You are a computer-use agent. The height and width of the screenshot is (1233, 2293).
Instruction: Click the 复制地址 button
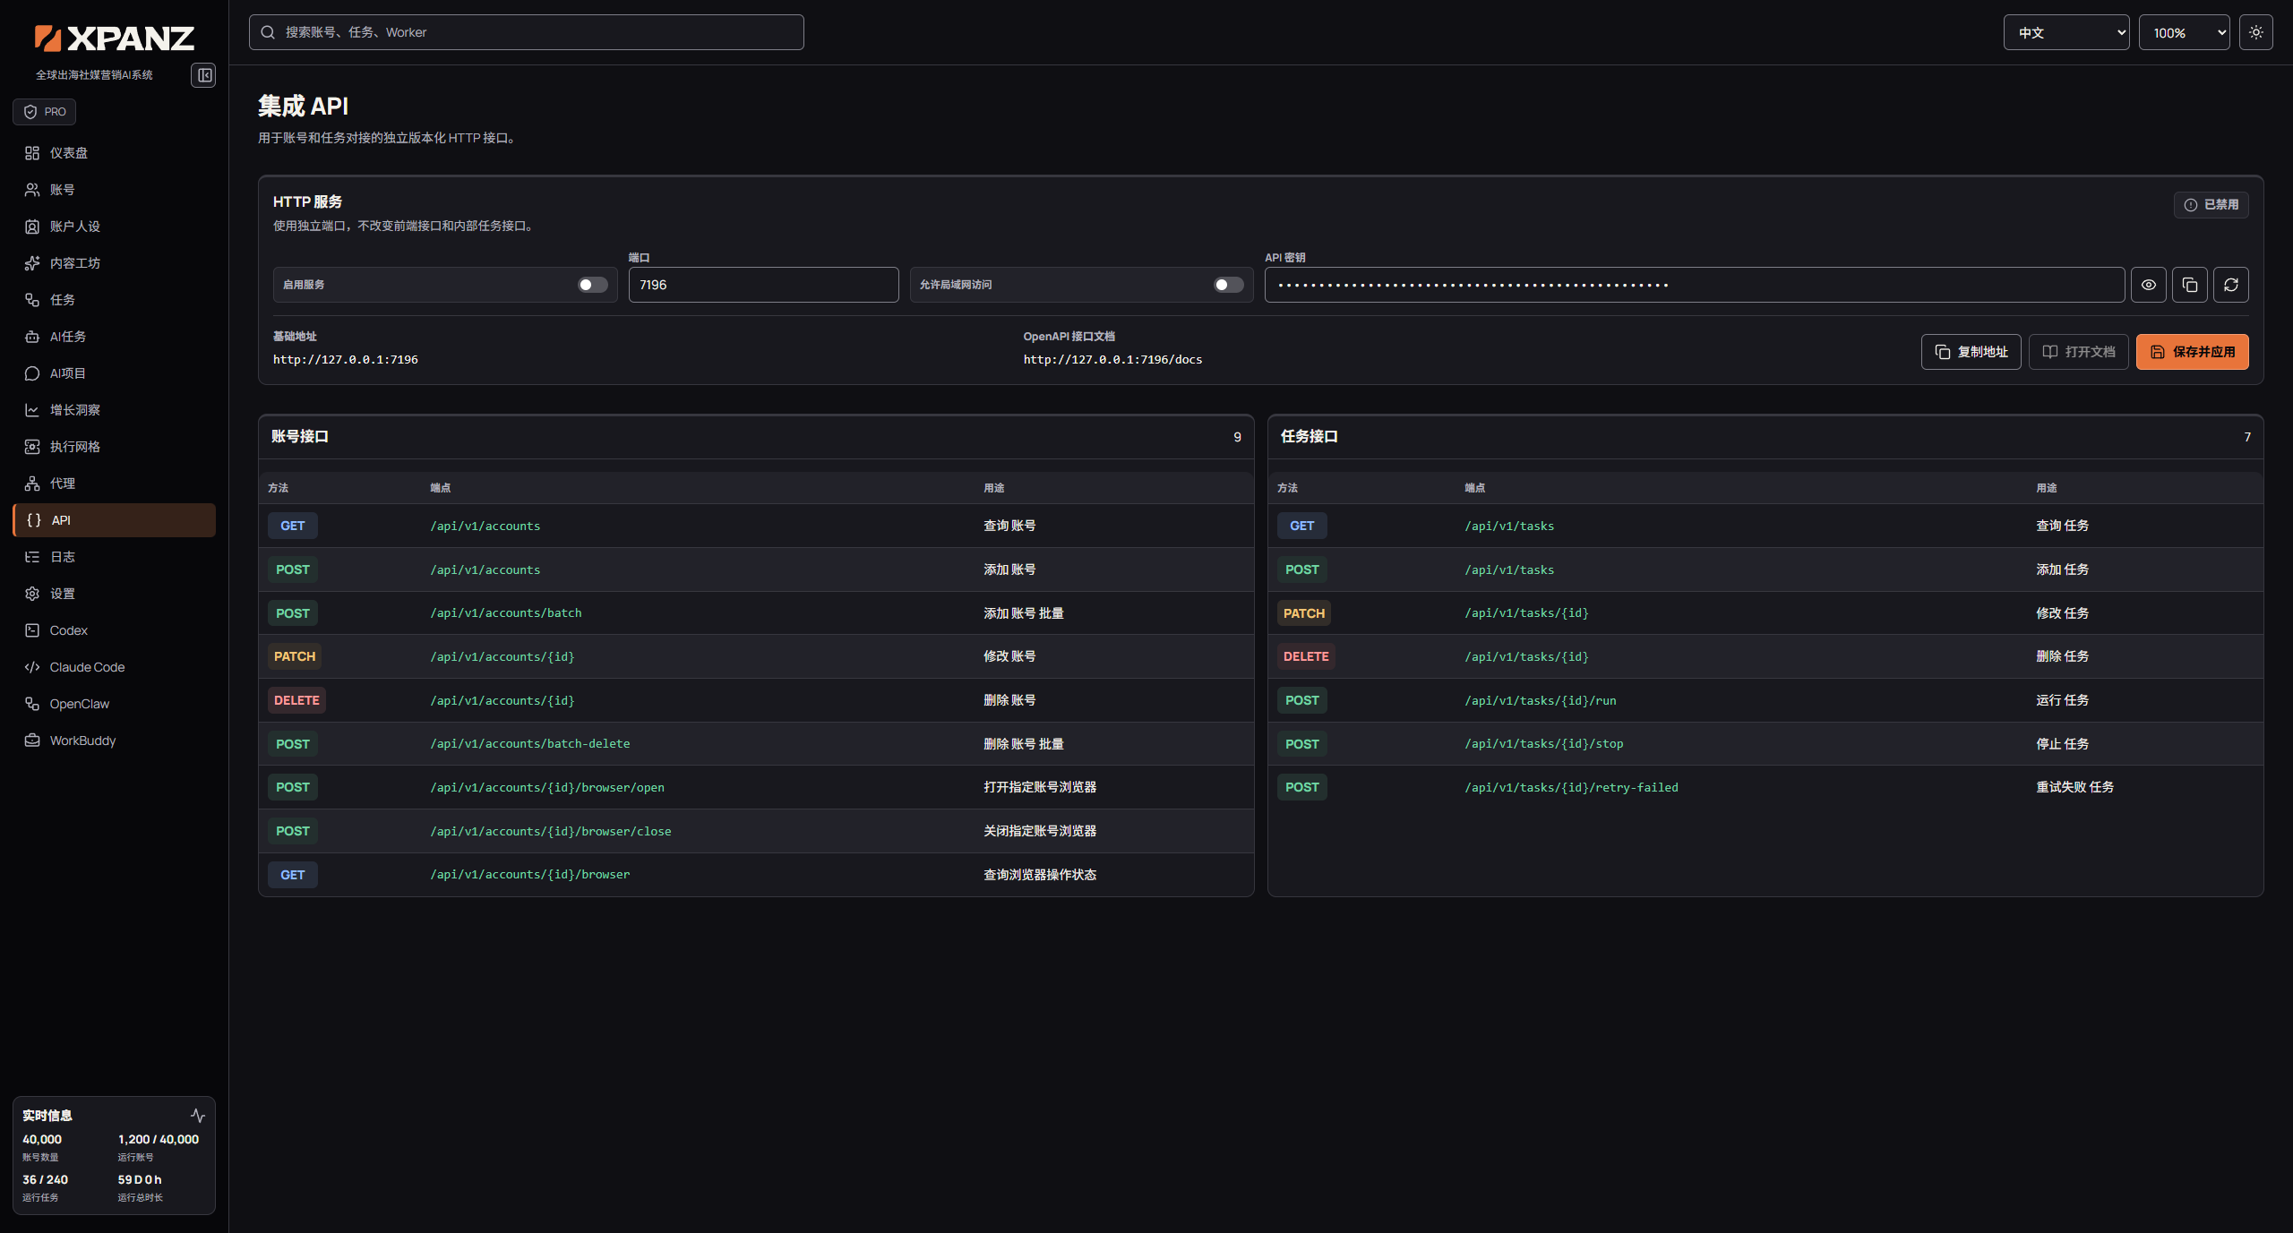1971,352
